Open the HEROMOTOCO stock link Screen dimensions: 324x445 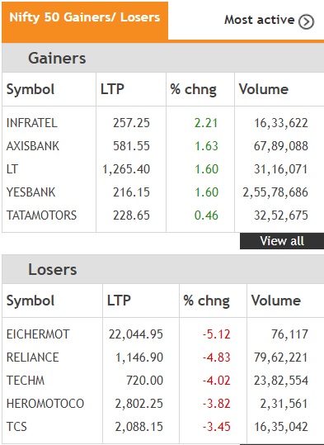(x=45, y=403)
